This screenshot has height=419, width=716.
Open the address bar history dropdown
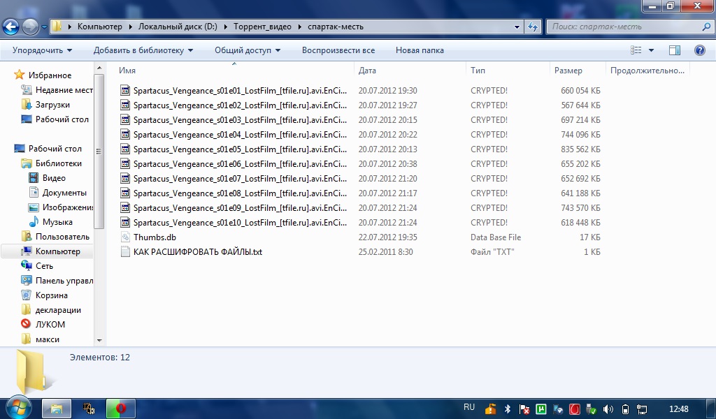click(x=517, y=27)
